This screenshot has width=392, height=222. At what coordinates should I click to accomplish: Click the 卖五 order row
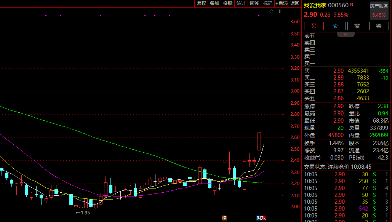click(x=346, y=36)
